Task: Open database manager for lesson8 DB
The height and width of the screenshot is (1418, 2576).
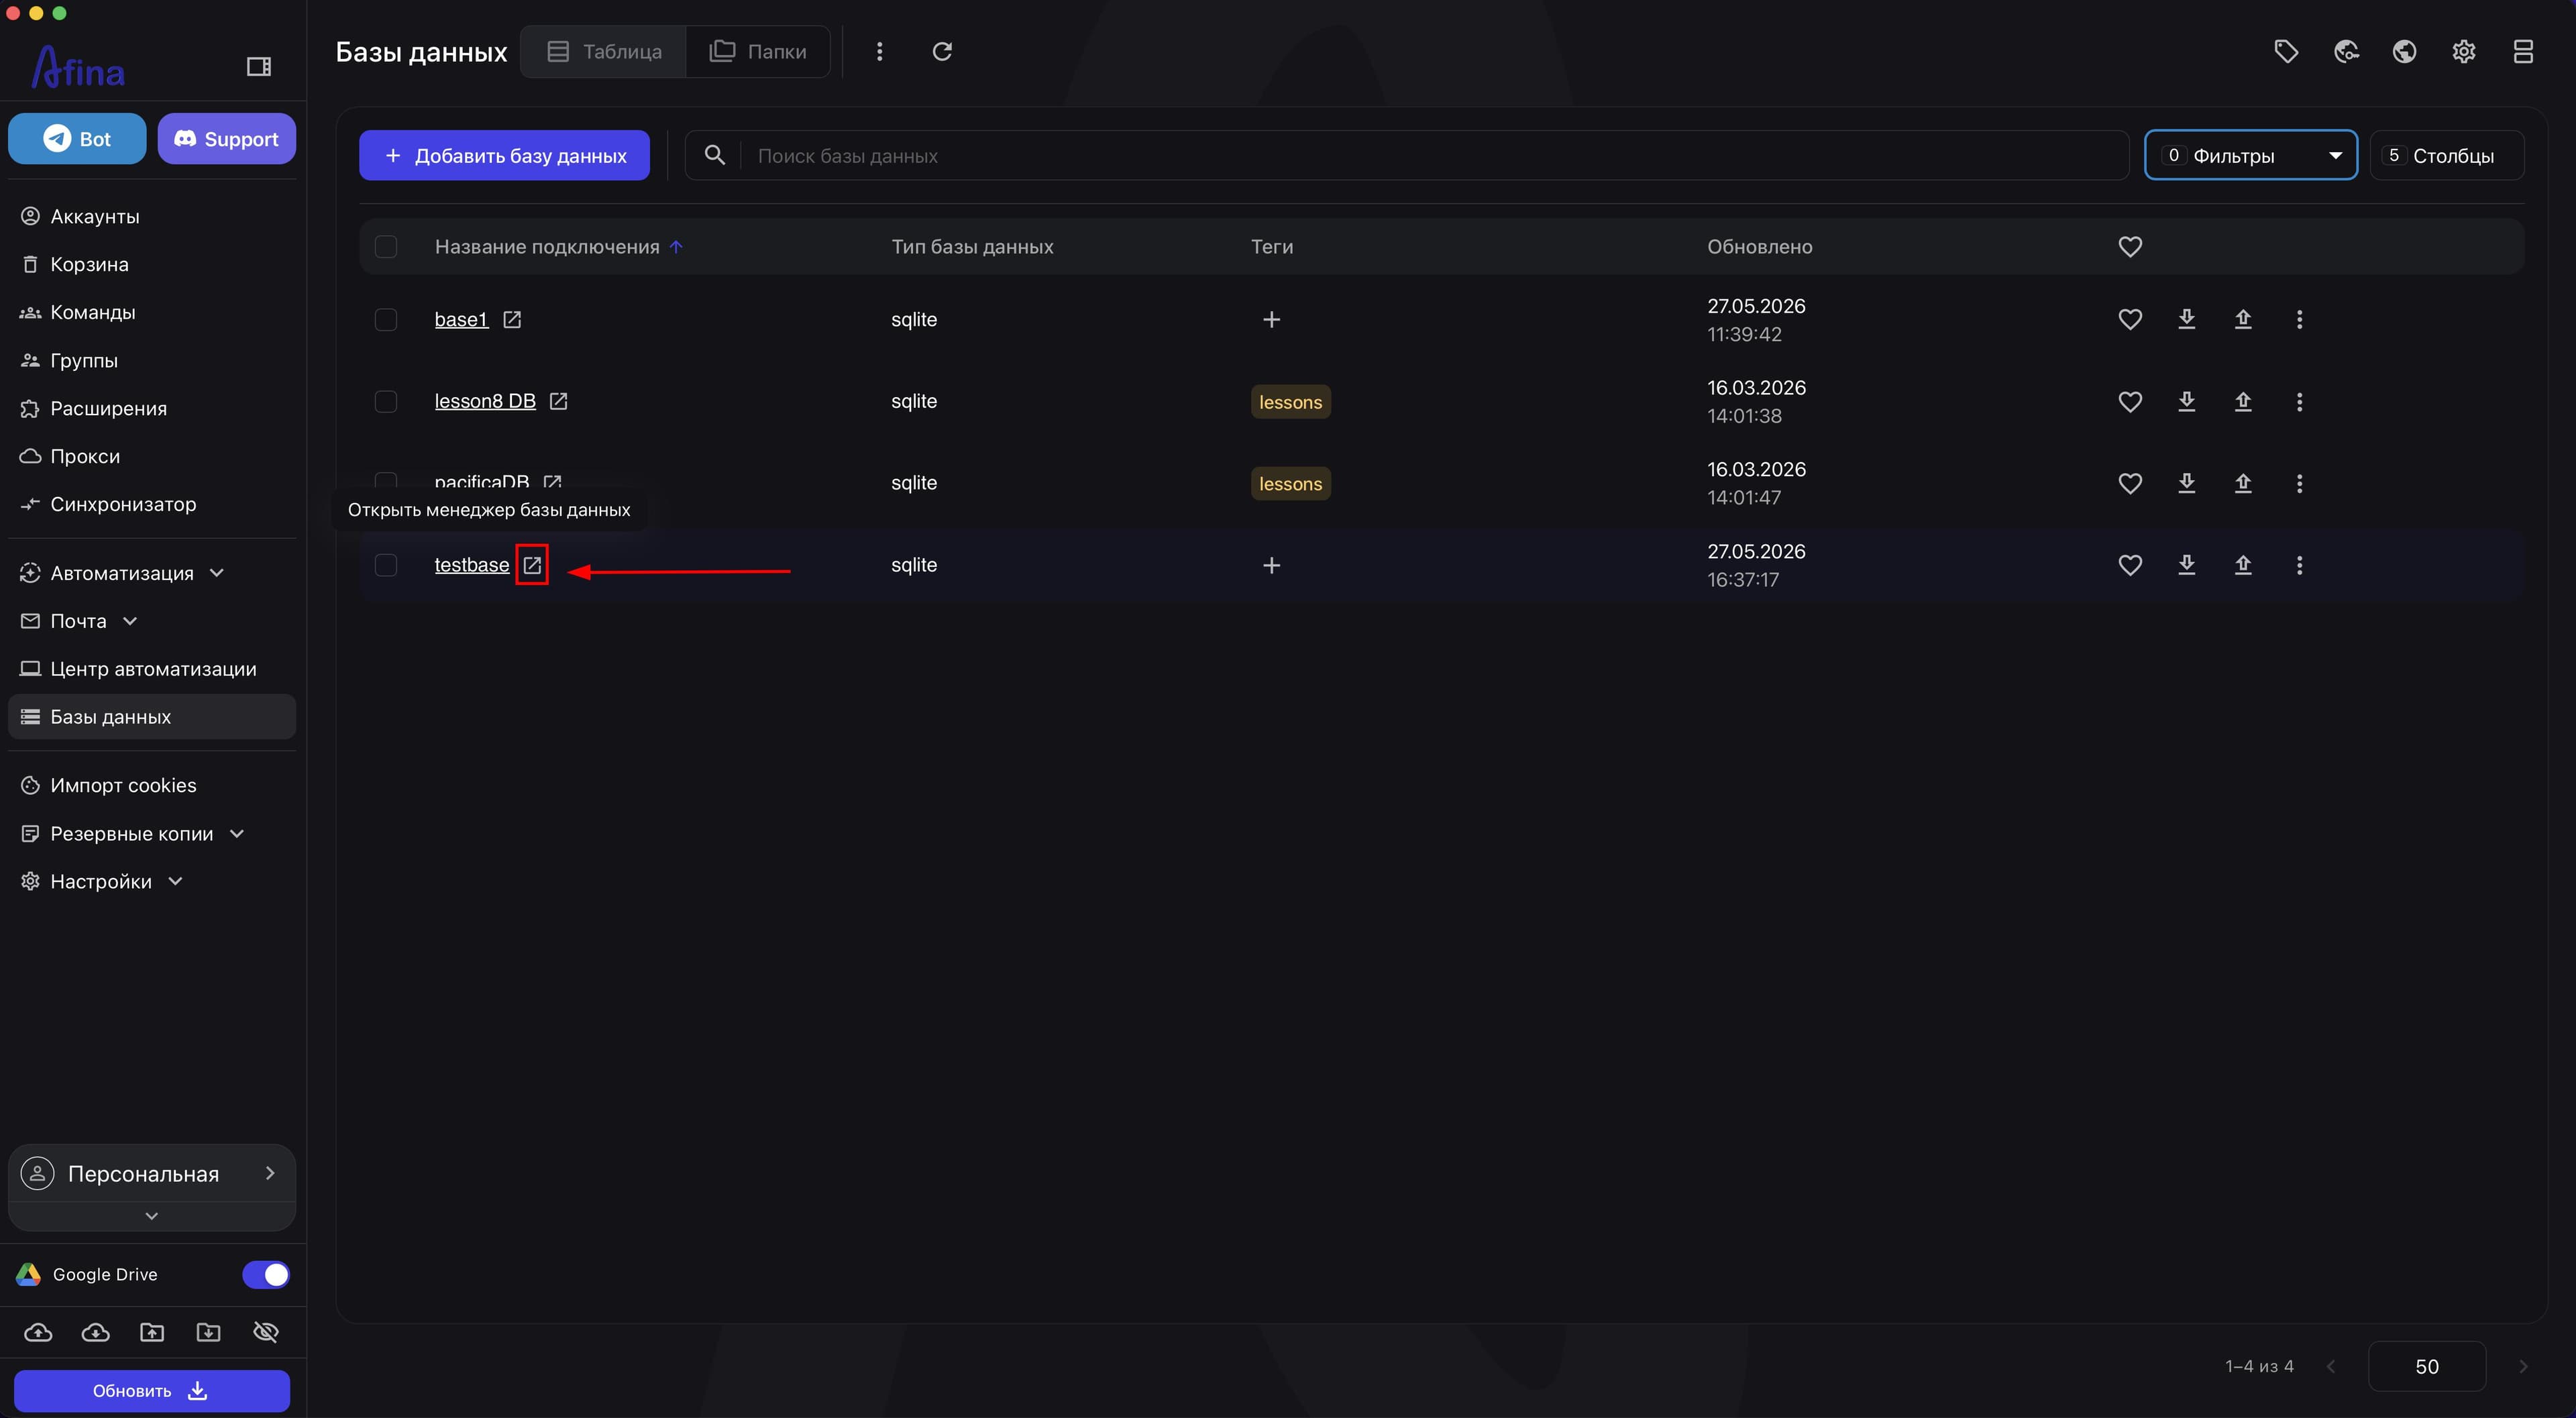Action: tap(559, 401)
